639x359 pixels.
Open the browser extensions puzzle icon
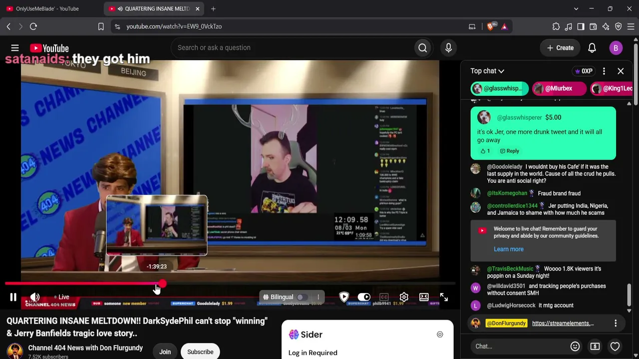point(556,26)
